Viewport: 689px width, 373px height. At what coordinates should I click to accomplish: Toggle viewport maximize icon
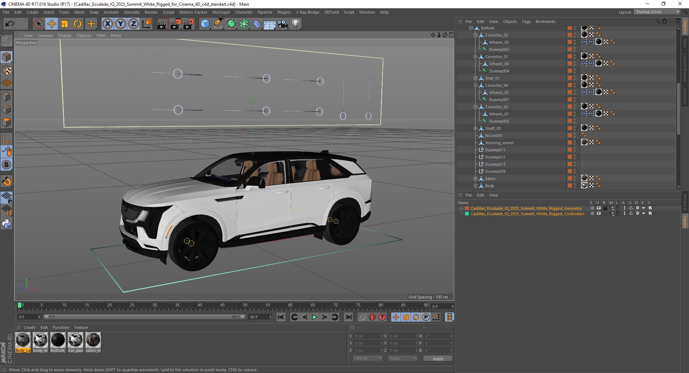point(451,35)
